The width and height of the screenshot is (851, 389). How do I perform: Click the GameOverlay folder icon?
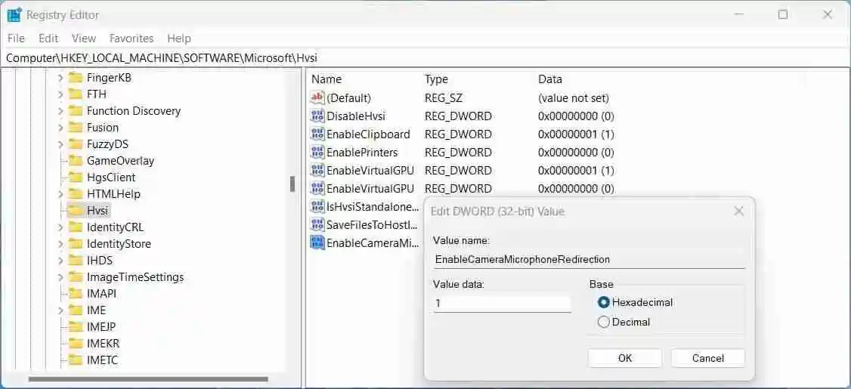[76, 161]
